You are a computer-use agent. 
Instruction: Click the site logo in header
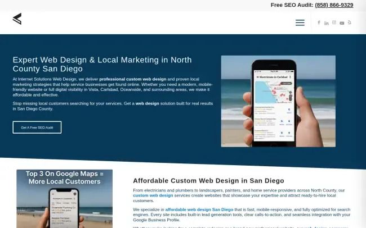pos(17,19)
